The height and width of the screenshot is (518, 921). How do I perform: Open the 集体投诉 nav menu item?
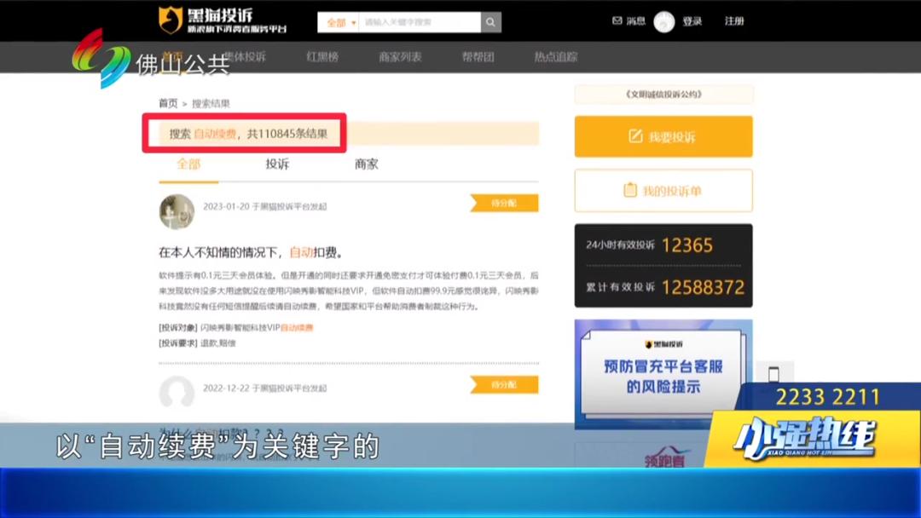pos(245,57)
